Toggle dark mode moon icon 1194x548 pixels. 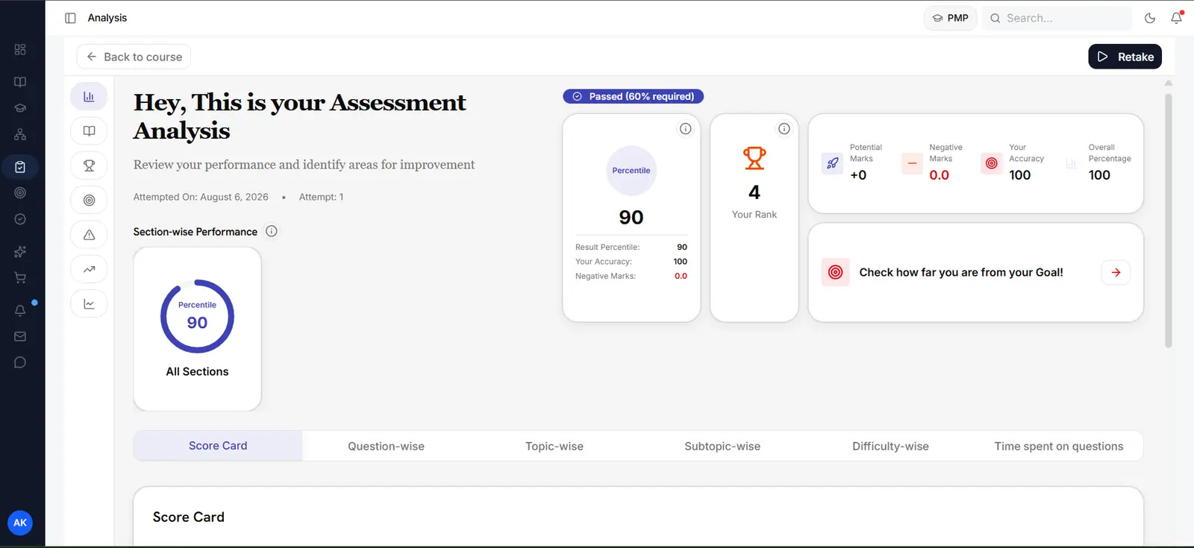click(1150, 18)
